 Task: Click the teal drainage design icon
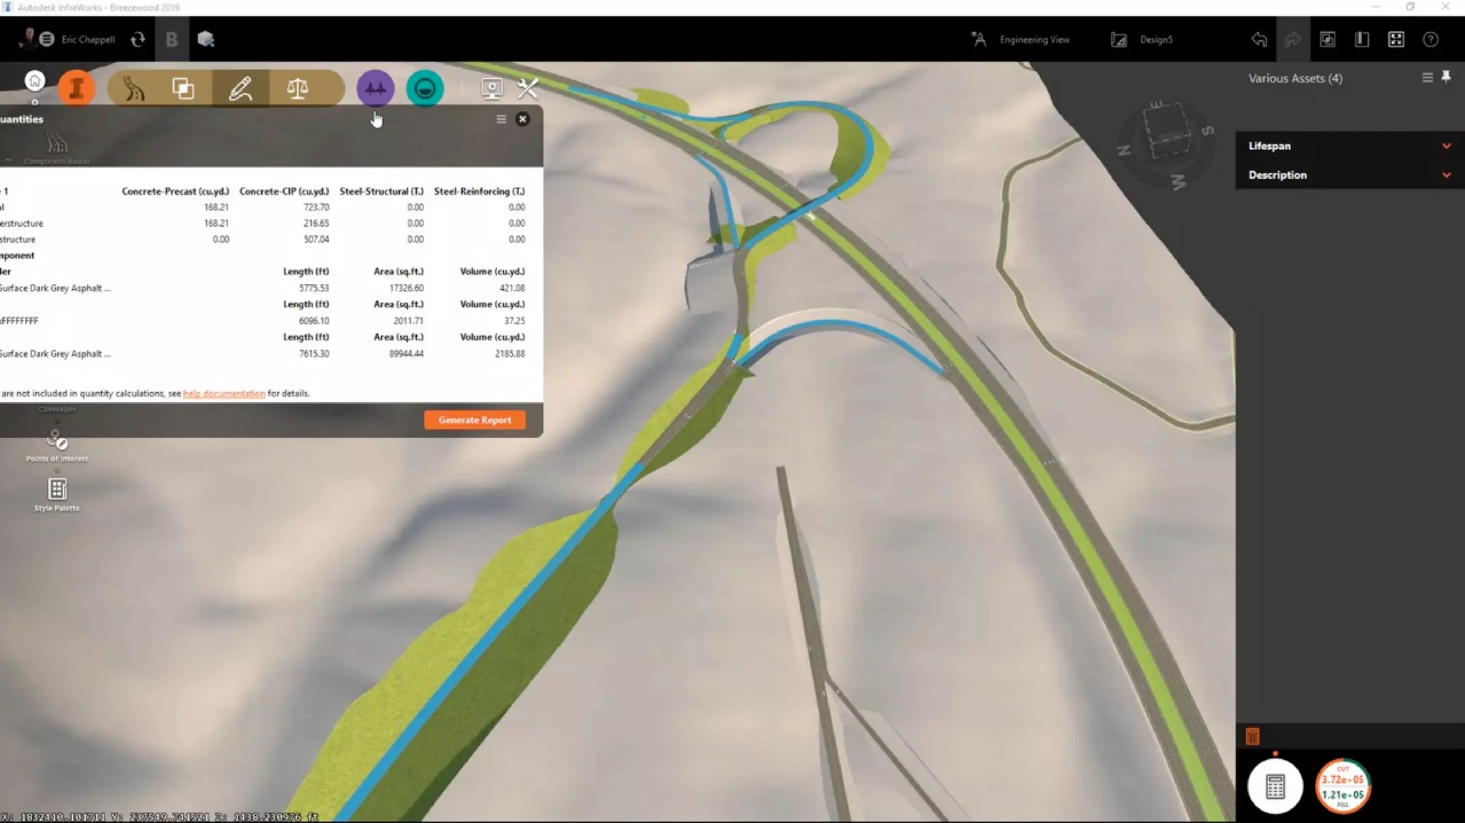tap(425, 89)
